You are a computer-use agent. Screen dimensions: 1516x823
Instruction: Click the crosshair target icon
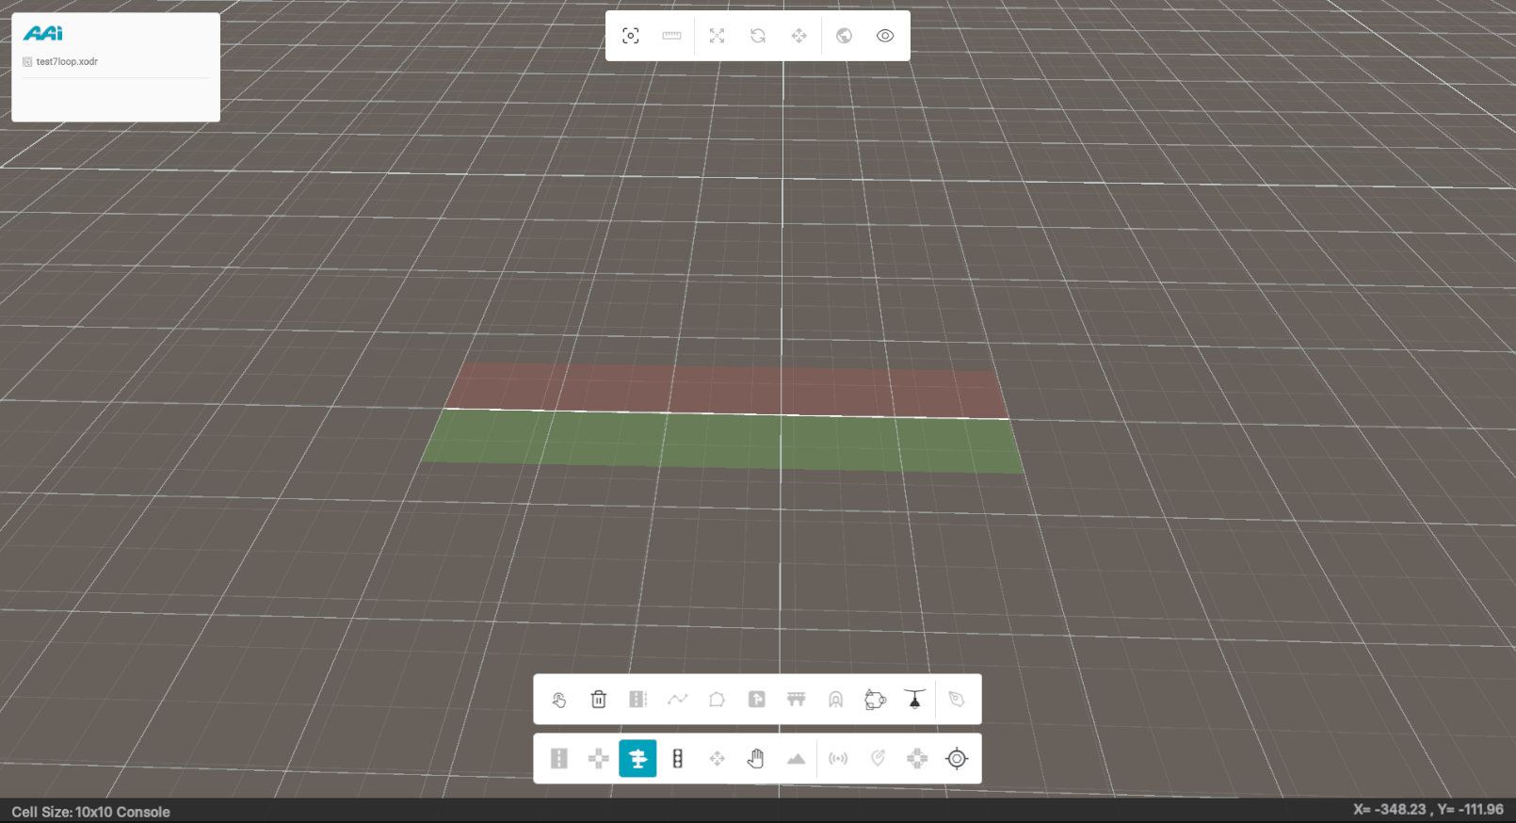pos(956,758)
